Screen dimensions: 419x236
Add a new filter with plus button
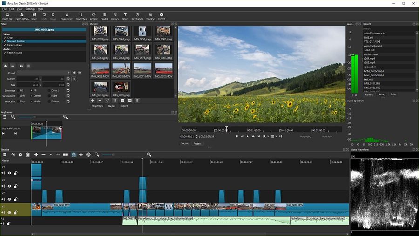[5, 66]
